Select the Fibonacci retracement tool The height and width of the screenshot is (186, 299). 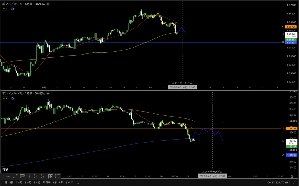point(22,176)
